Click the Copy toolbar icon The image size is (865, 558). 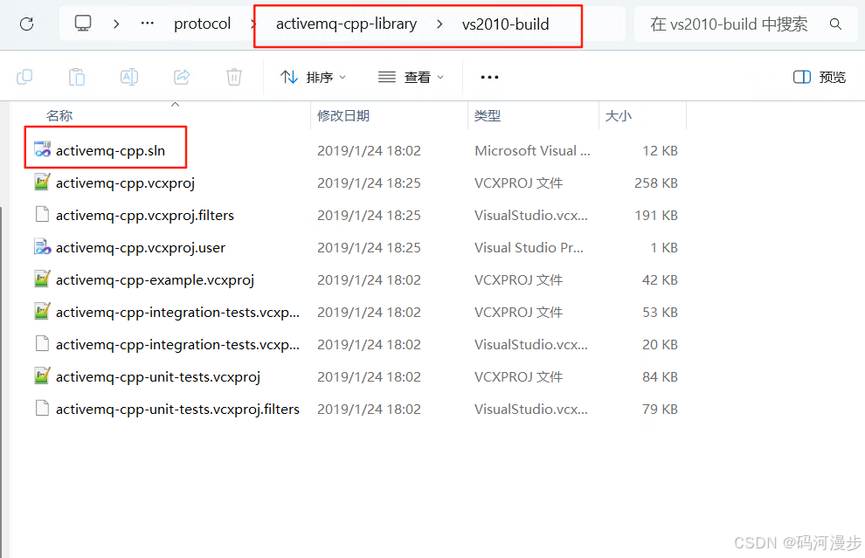24,77
